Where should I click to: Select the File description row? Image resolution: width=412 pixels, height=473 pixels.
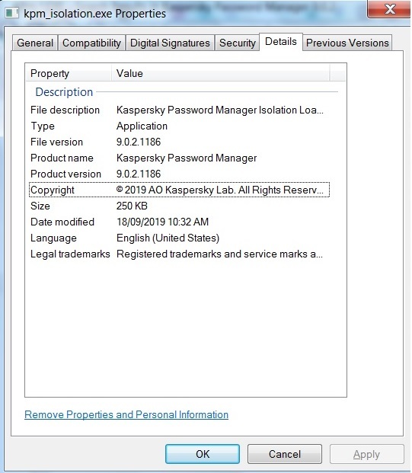click(179, 110)
